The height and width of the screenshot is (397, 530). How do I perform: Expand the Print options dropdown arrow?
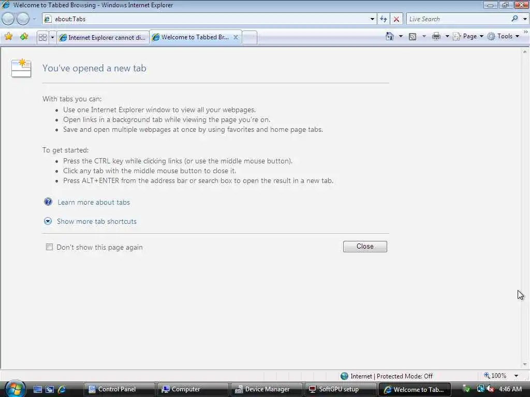(447, 36)
